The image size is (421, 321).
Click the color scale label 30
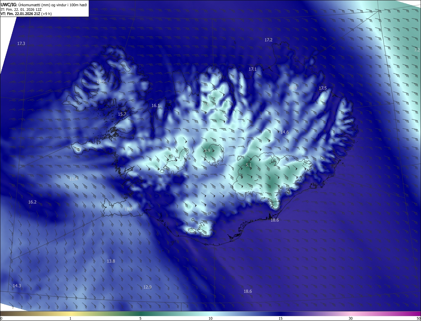[351, 318]
